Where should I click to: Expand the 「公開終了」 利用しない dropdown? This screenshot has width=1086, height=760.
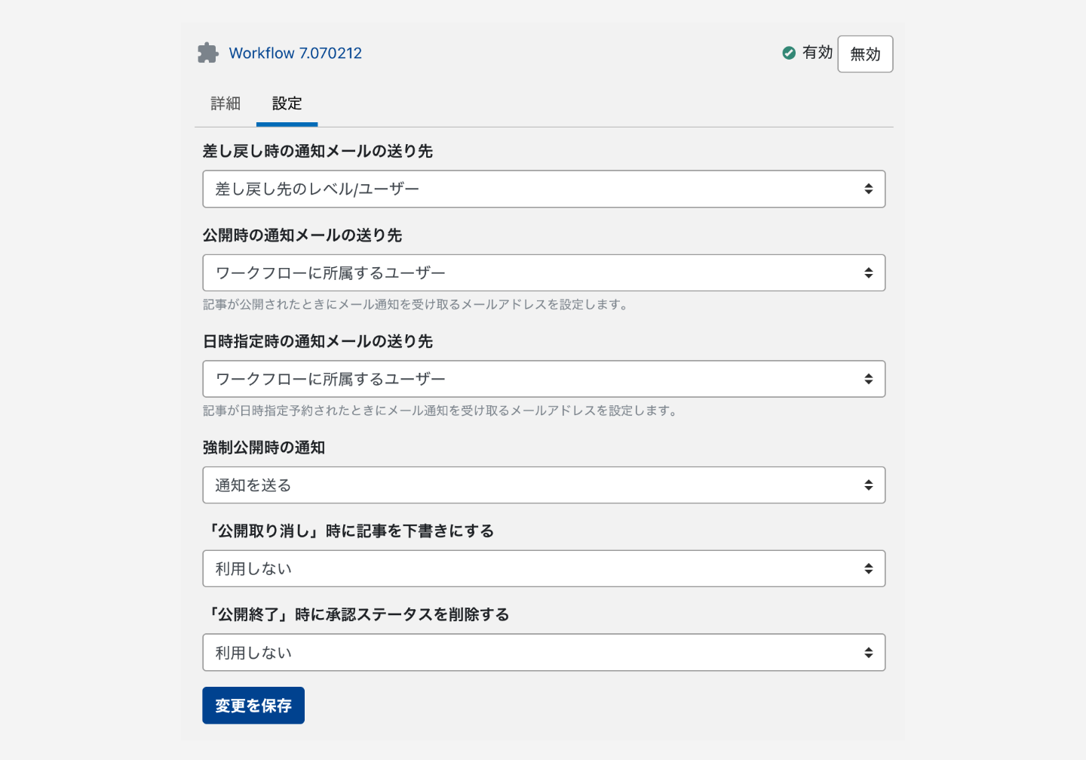click(543, 653)
